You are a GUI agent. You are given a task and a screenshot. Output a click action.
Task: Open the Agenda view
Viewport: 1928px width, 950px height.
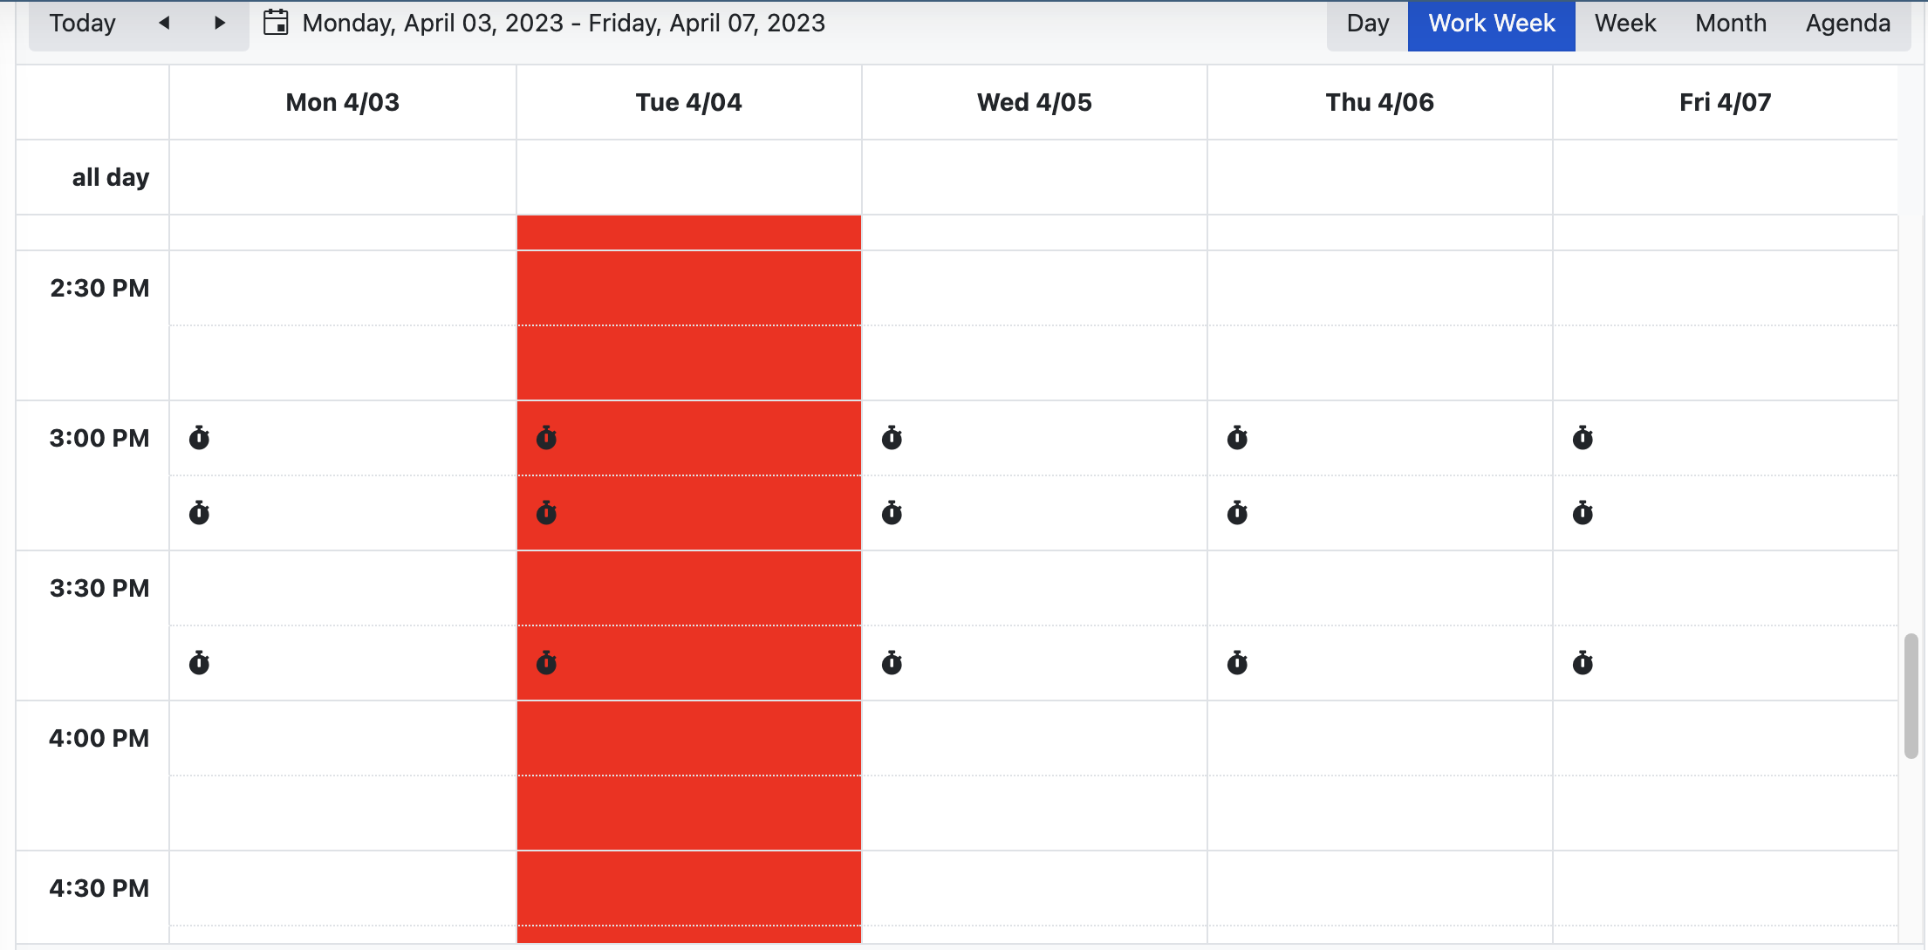point(1848,24)
